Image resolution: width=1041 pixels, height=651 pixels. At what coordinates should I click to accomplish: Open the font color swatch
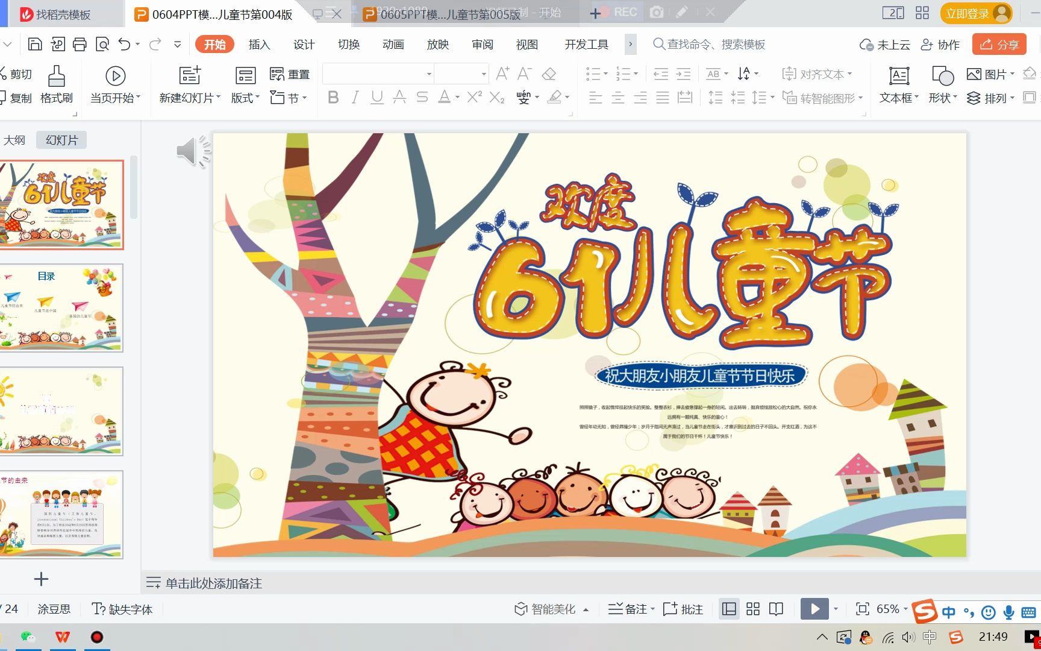(x=444, y=97)
